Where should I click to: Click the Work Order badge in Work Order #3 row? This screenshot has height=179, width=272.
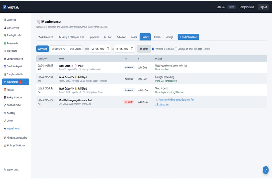129,67
